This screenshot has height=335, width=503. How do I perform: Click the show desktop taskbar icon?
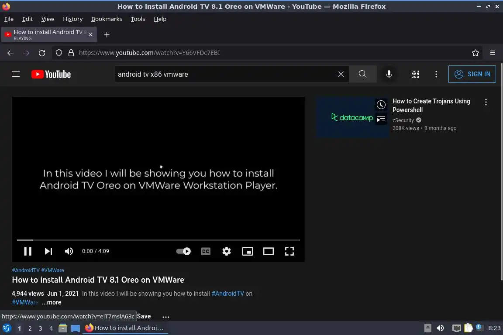click(76, 328)
